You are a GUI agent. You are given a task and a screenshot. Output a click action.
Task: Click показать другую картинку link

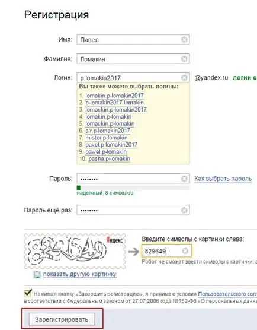80,274
